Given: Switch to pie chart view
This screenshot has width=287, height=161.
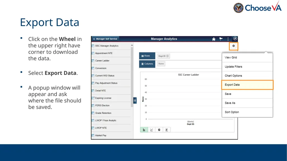Looking at the screenshot, I should [159, 130].
